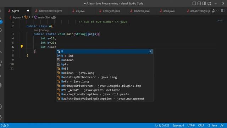The width and height of the screenshot is (227, 128).
Task: Click errors and warnings status indicator
Action: pos(5,126)
